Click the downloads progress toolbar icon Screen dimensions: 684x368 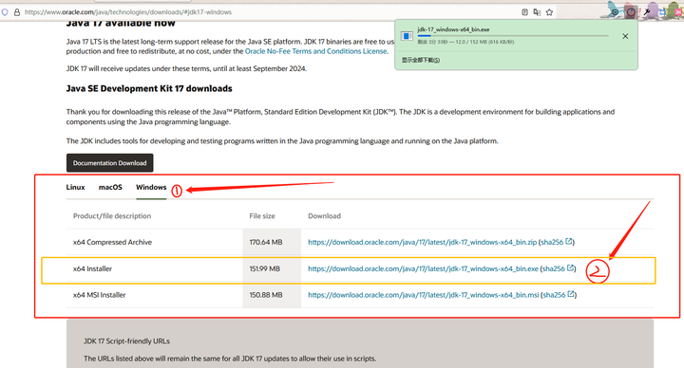(631, 12)
